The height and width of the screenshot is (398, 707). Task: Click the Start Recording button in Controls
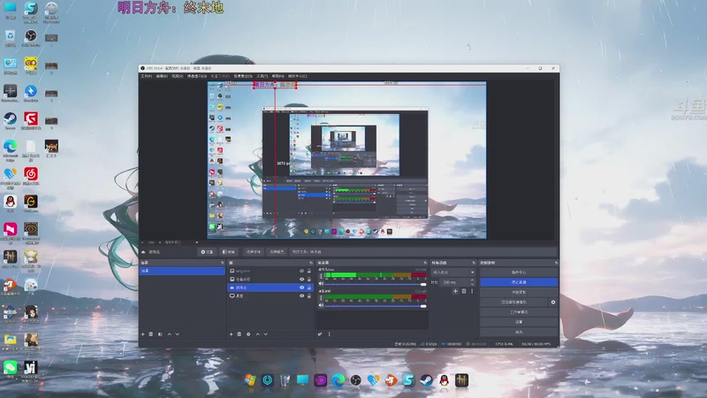tap(519, 293)
